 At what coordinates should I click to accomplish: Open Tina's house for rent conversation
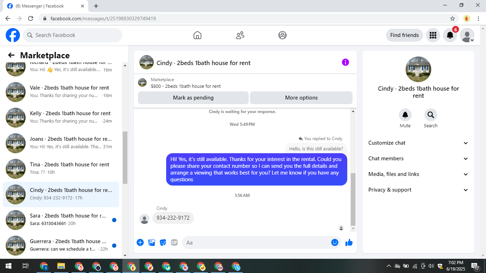(x=61, y=169)
